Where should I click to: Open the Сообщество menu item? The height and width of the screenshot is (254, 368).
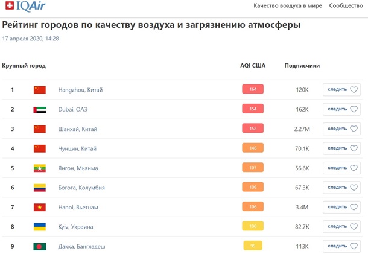346,5
